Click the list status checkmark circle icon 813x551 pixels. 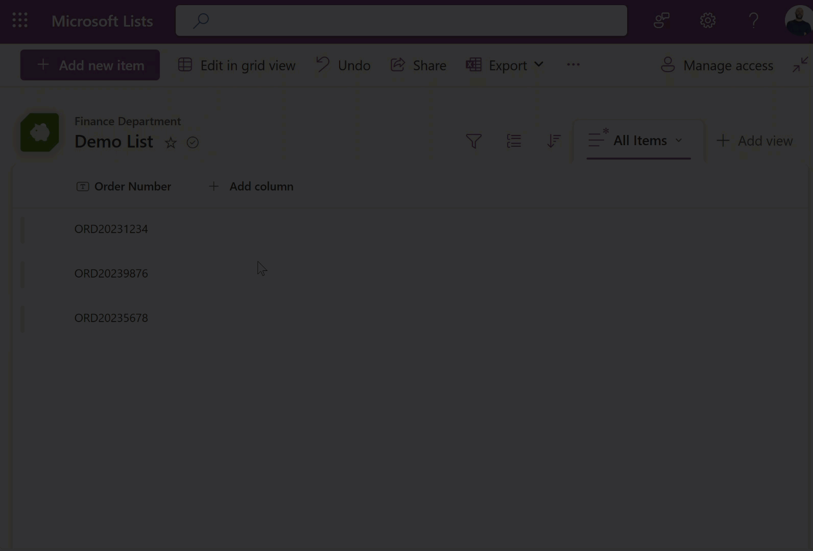coord(193,143)
